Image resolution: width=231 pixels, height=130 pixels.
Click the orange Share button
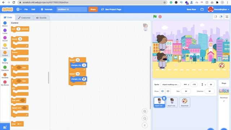pyautogui.click(x=93, y=9)
